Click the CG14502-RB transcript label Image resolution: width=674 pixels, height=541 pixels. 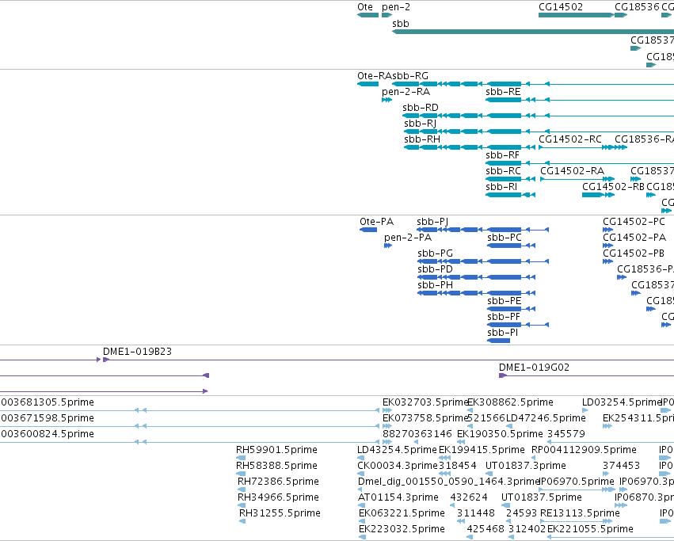coord(613,187)
